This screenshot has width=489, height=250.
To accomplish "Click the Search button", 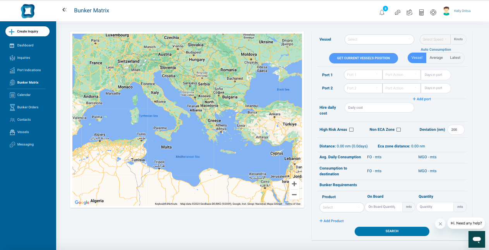I will click(x=392, y=231).
